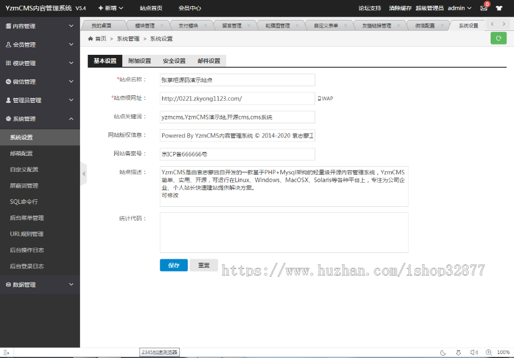
Task: Collapse the sidebar using left edge handle
Action: coord(84,172)
